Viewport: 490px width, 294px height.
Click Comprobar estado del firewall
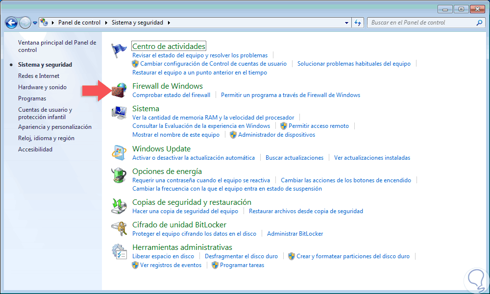171,95
